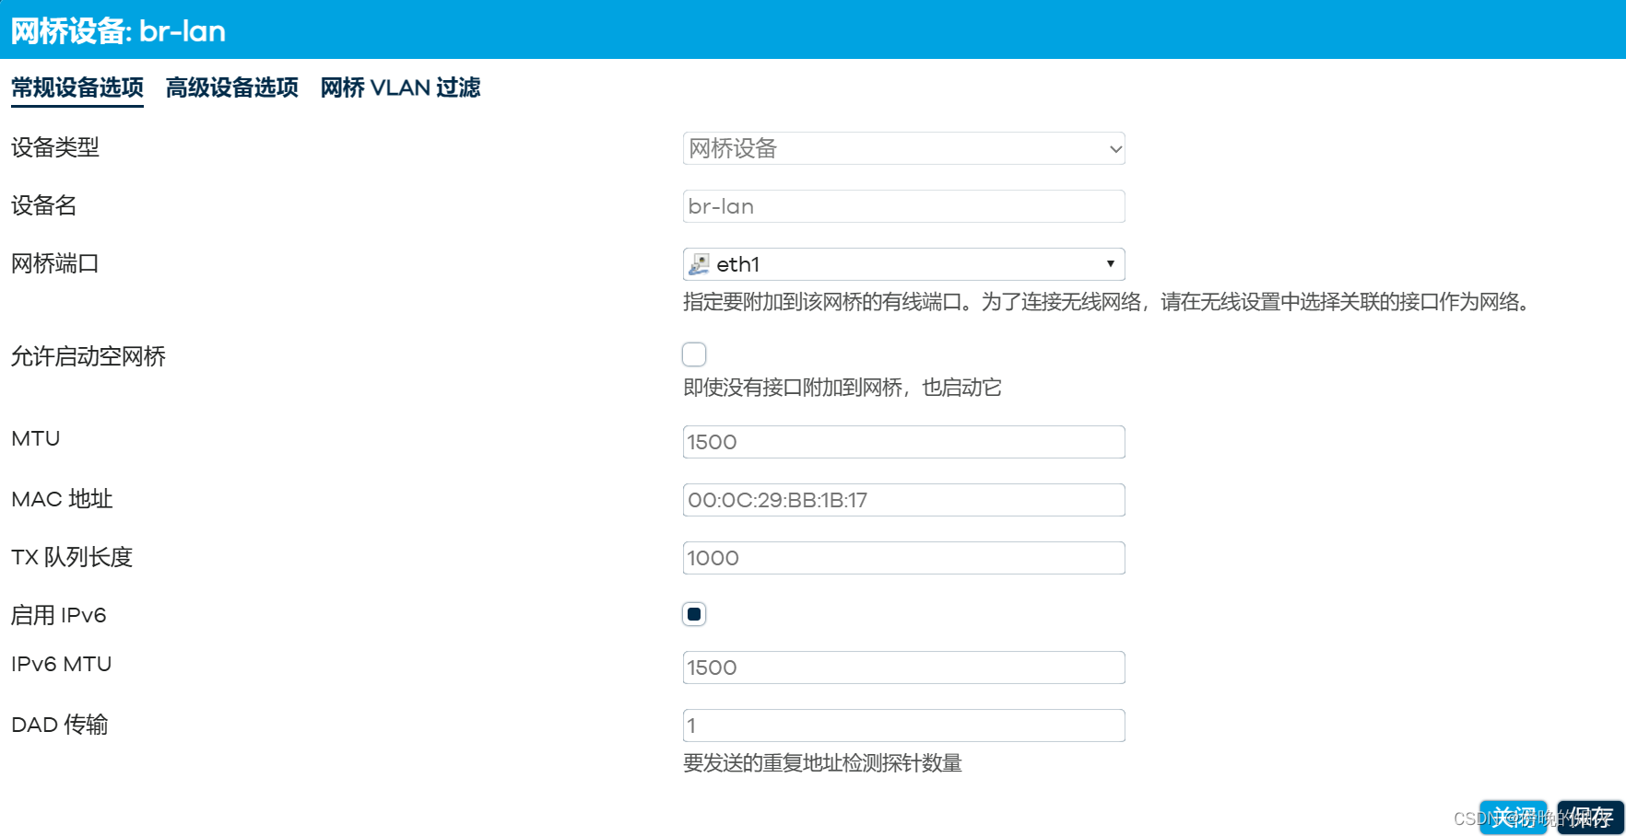Click the MAC 地址 input field
The width and height of the screenshot is (1626, 836).
[902, 500]
